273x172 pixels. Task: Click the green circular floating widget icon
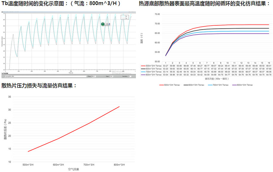tap(103, 24)
